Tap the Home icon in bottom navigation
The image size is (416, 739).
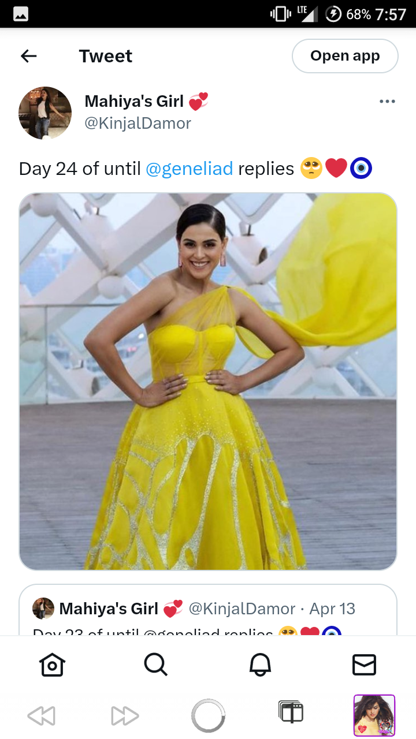[x=52, y=665]
